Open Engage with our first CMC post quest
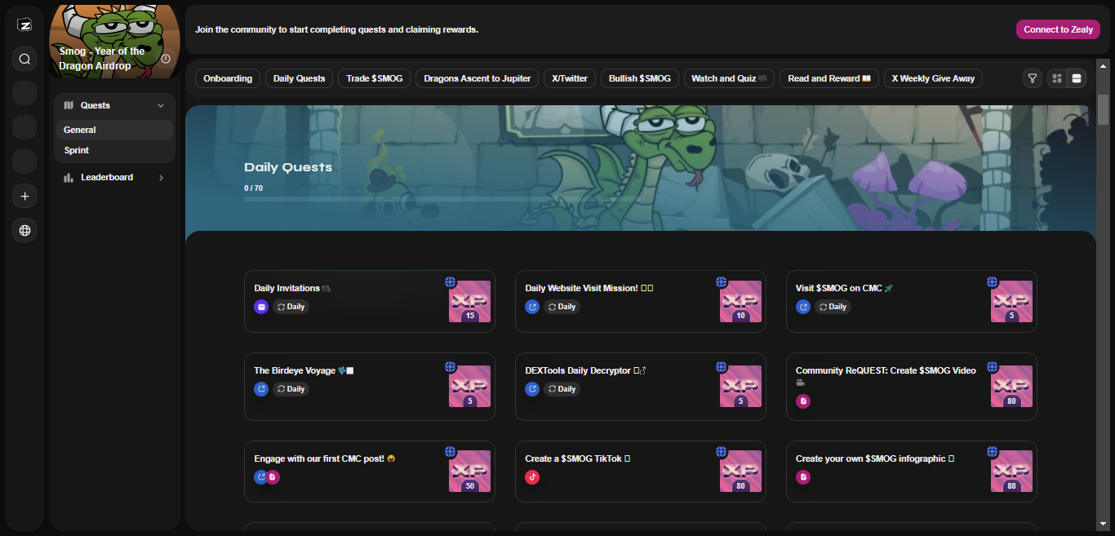 pyautogui.click(x=369, y=472)
